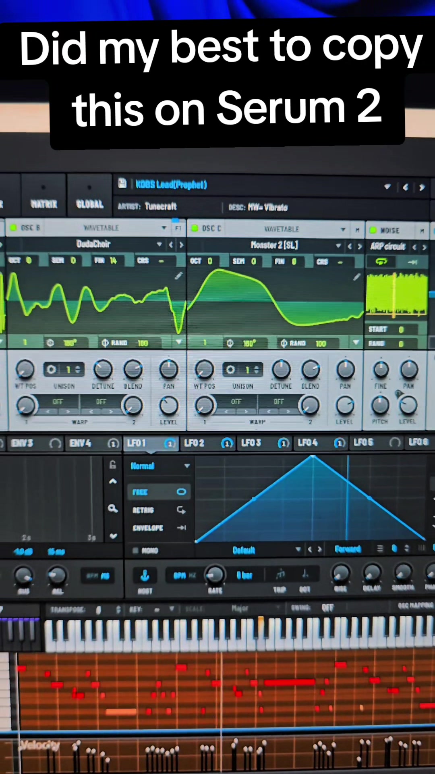
Task: Click OSC C PAN knob
Action: click(346, 370)
